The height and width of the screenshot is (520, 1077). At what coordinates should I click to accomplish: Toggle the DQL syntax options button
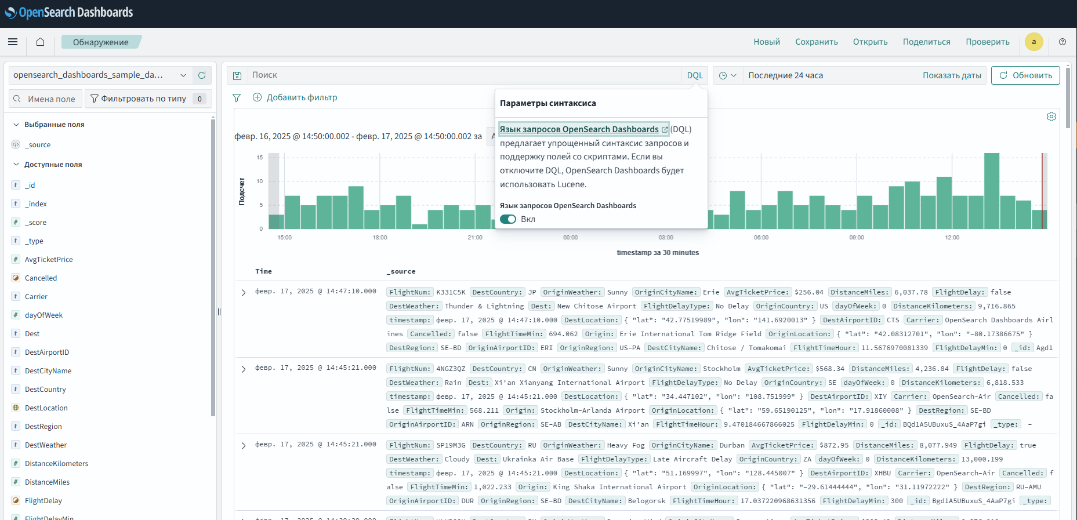point(694,75)
